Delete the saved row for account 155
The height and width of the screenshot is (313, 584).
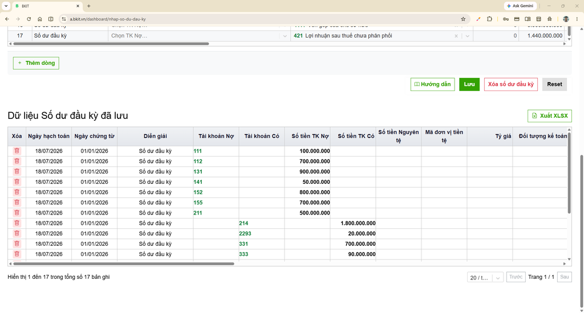coord(17,203)
